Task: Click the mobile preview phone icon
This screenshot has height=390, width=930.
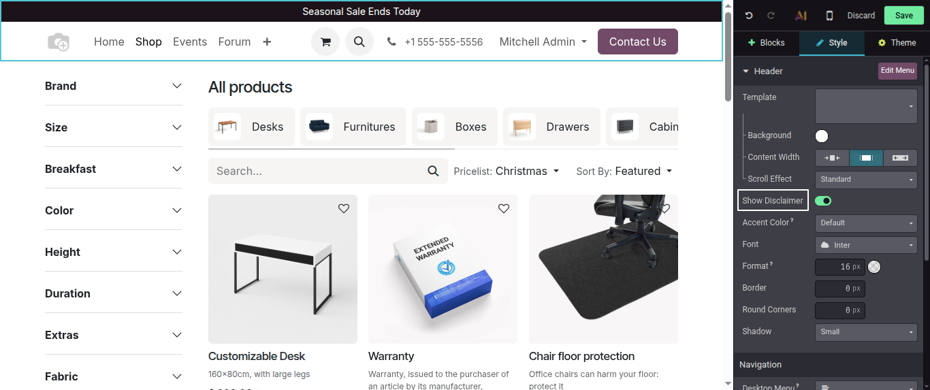Action: pos(829,16)
